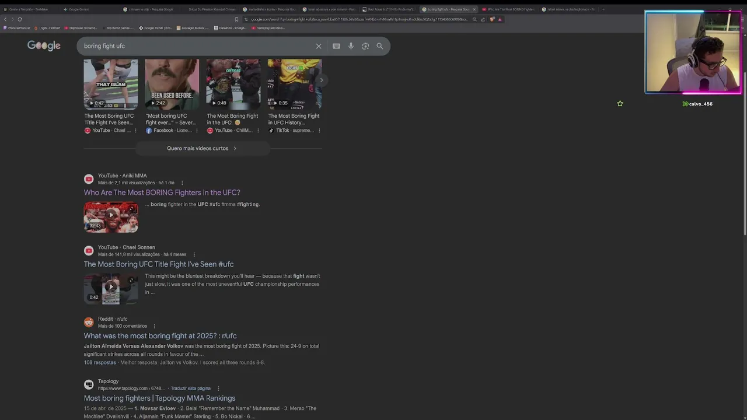Viewport: 747px width, 420px height.
Task: Share this page with the share icon
Action: click(483, 19)
